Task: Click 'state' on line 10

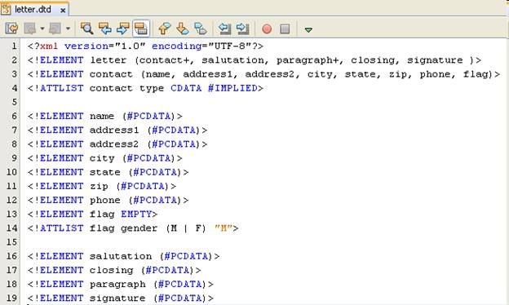Action: click(105, 172)
